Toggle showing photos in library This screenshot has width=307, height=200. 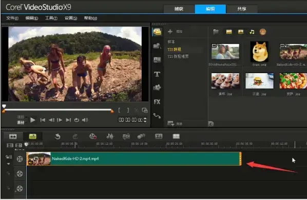(241, 32)
